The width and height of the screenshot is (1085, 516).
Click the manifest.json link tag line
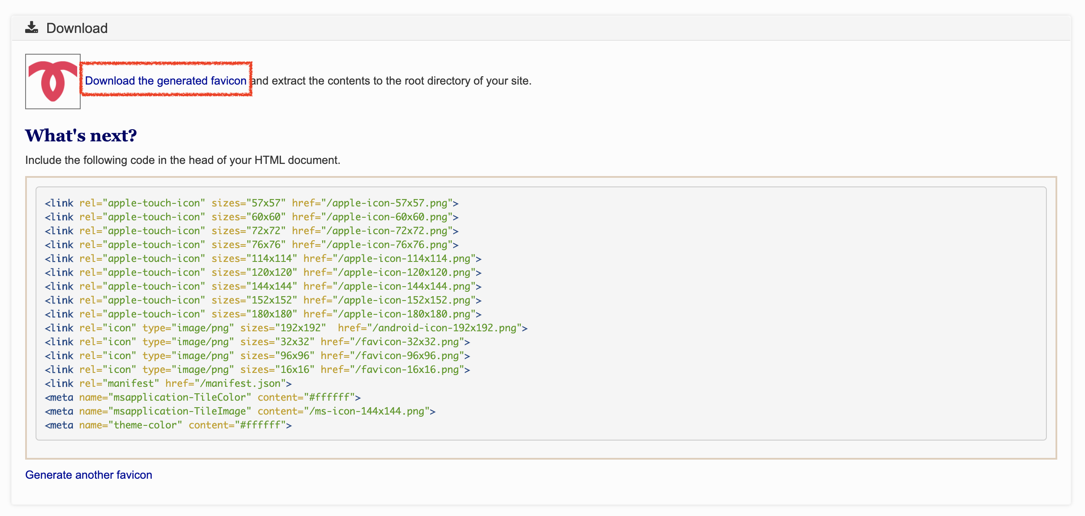(168, 383)
